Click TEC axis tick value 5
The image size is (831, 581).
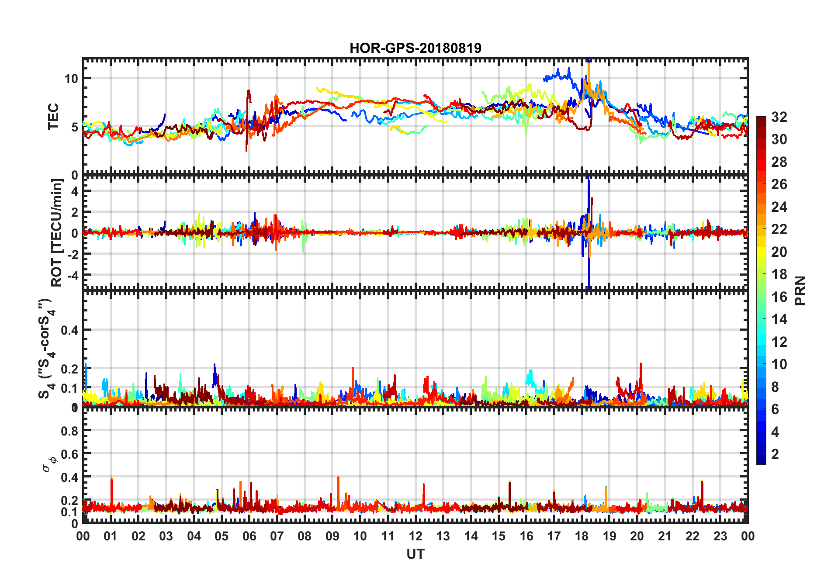75,127
